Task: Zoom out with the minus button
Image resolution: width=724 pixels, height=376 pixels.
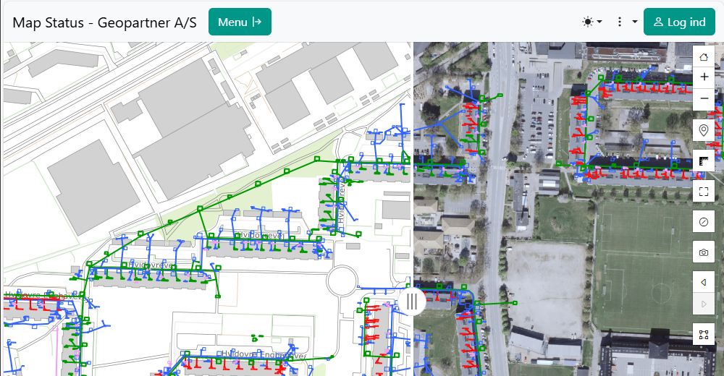Action: coord(704,98)
